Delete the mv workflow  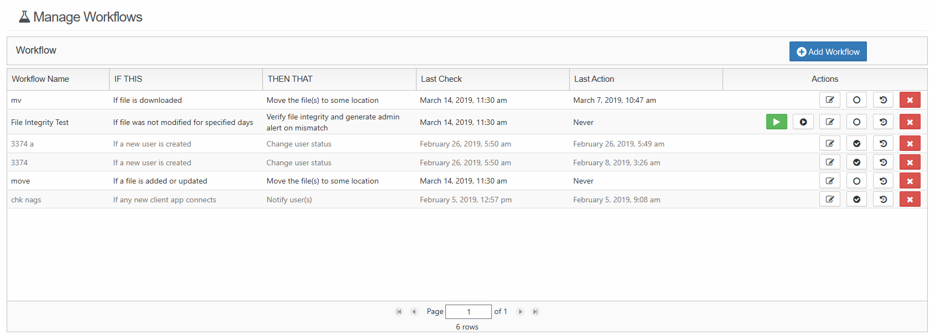point(910,100)
